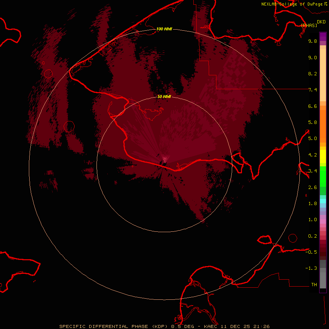Image resolution: width=329 pixels, height=329 pixels.
Task: Click the SPECIFIC DIFFERENTIAL PHASE (KDP) title text
Action: coord(114,326)
